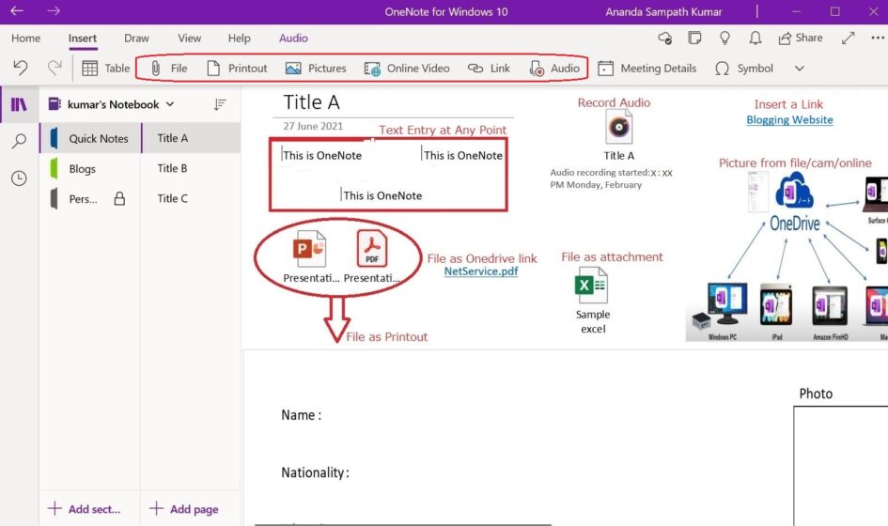The image size is (888, 526).
Task: Click the lightbulb Tell Me icon
Action: point(724,38)
